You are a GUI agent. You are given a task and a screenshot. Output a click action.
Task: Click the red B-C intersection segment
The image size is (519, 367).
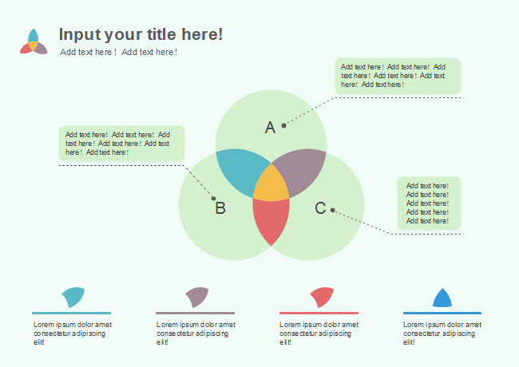271,219
